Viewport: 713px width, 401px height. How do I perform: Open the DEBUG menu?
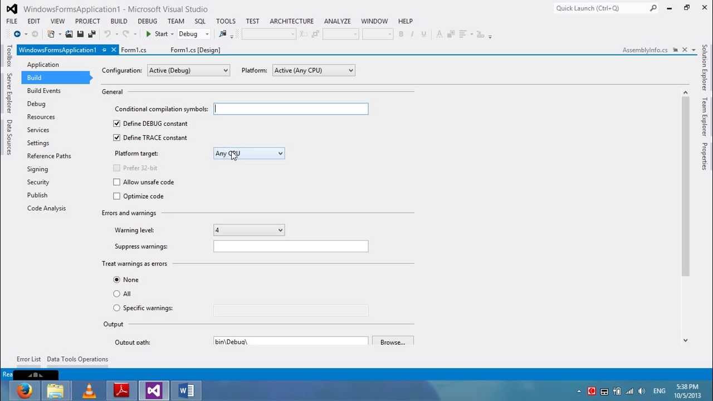coord(147,21)
